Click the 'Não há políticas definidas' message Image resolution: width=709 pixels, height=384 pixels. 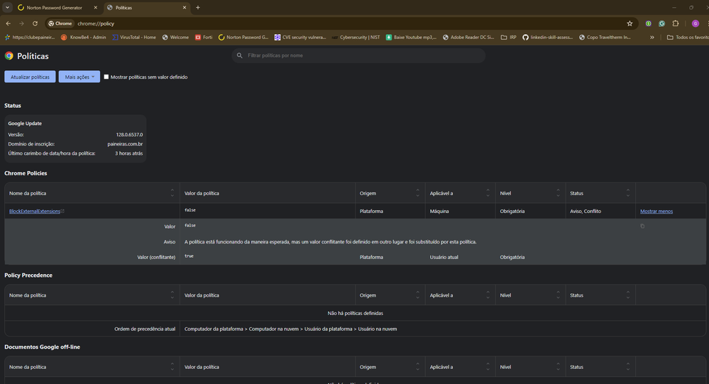point(355,313)
